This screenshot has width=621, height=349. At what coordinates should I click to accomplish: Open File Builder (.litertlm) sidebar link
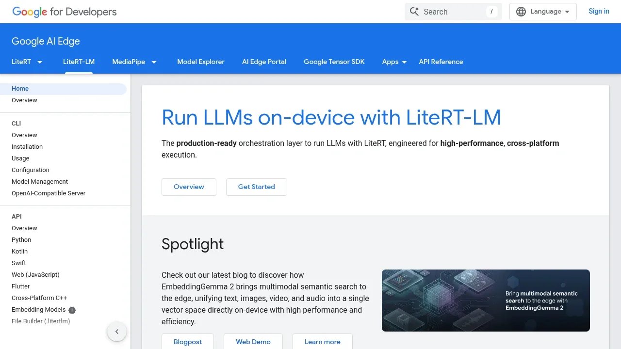point(41,321)
